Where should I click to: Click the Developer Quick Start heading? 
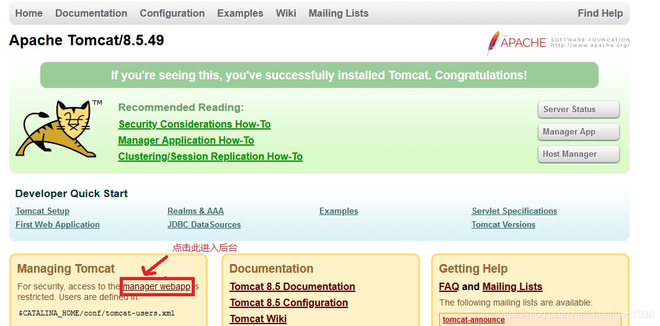(71, 194)
